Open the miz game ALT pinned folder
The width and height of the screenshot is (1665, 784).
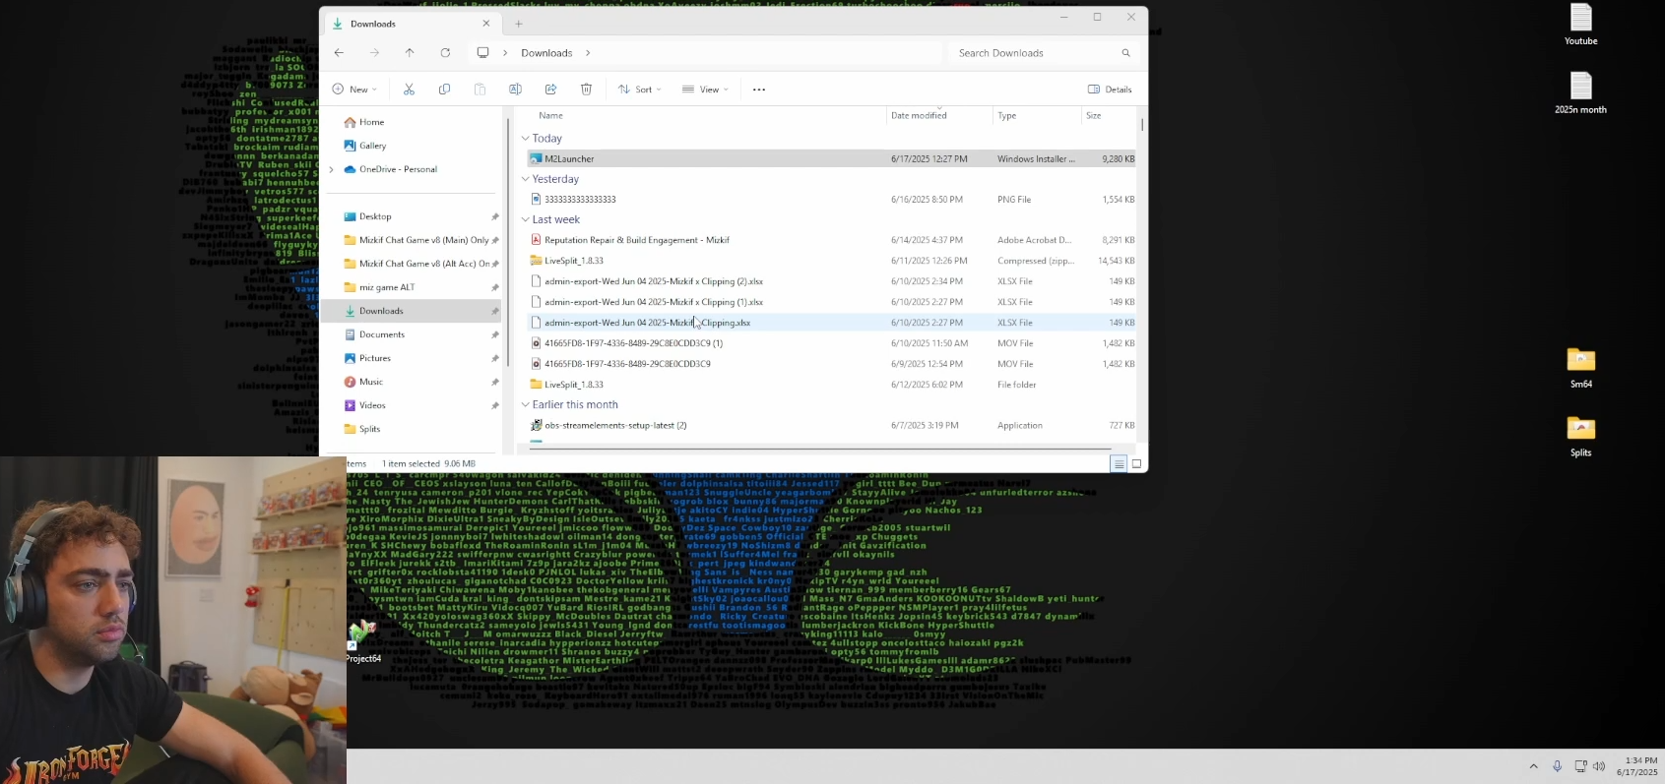pos(387,287)
